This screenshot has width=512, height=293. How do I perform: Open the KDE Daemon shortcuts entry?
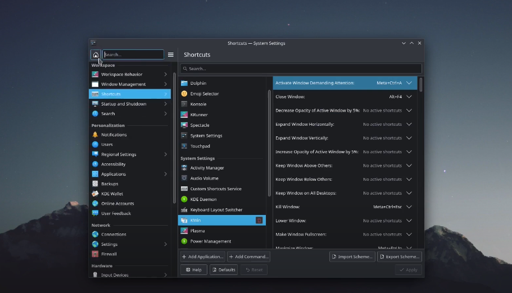[x=203, y=199]
